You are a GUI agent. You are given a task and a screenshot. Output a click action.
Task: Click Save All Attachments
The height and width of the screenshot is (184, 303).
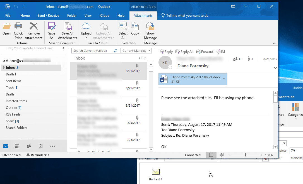pos(68,31)
